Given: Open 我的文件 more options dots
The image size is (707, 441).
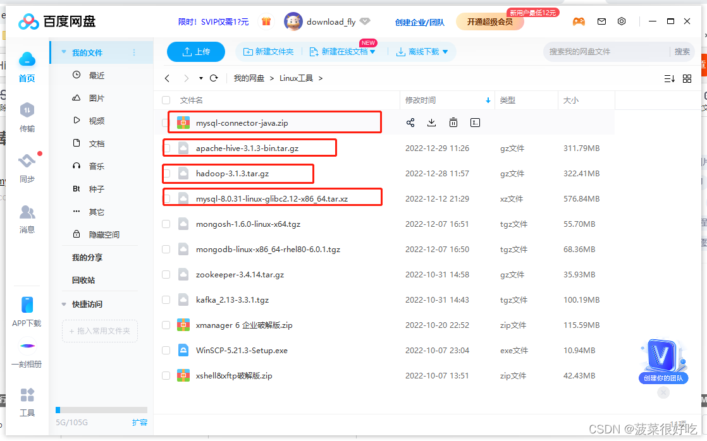Looking at the screenshot, I should pyautogui.click(x=134, y=52).
